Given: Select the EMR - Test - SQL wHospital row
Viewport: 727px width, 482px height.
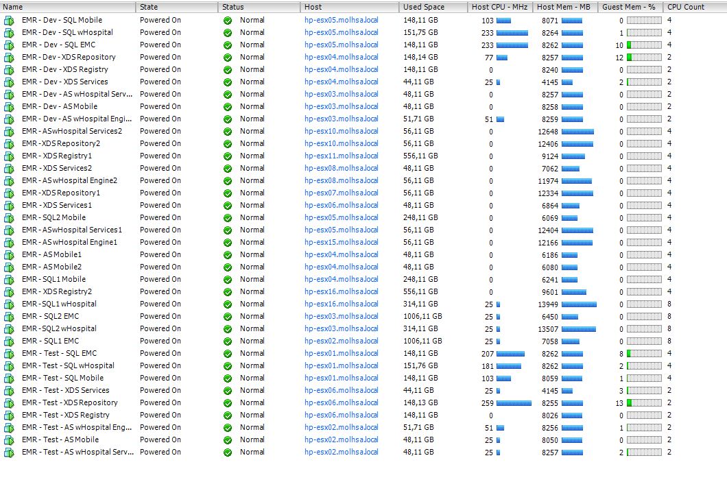Looking at the screenshot, I should tap(68, 366).
